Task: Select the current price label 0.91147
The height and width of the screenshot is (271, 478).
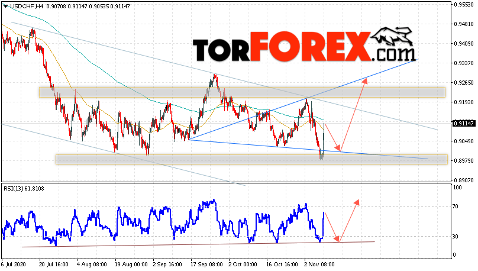Action: (463, 124)
